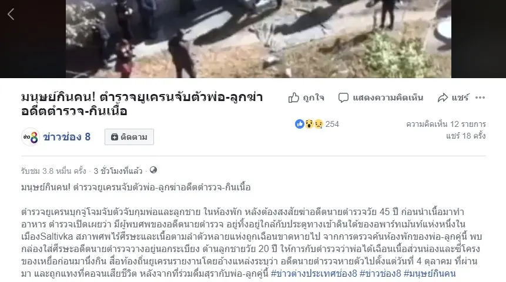Click the wow reaction emoji

pyautogui.click(x=309, y=124)
